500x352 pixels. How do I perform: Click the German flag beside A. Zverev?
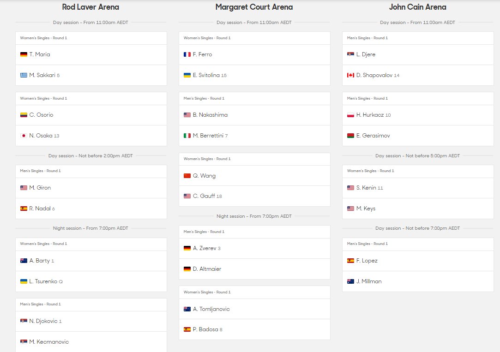point(187,249)
